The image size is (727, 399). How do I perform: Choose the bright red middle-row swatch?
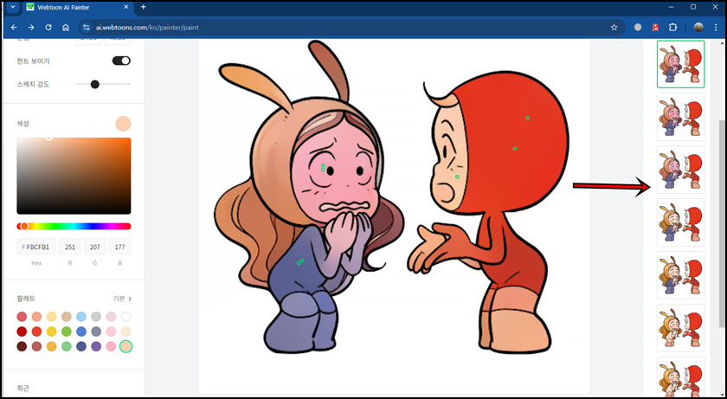(36, 331)
